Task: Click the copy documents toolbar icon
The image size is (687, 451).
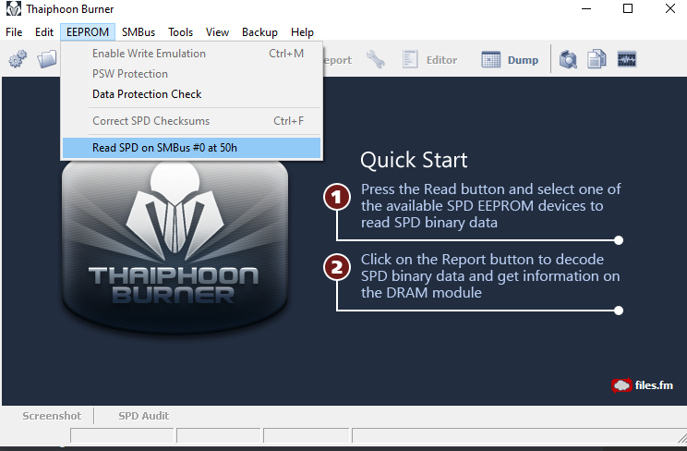Action: click(597, 59)
